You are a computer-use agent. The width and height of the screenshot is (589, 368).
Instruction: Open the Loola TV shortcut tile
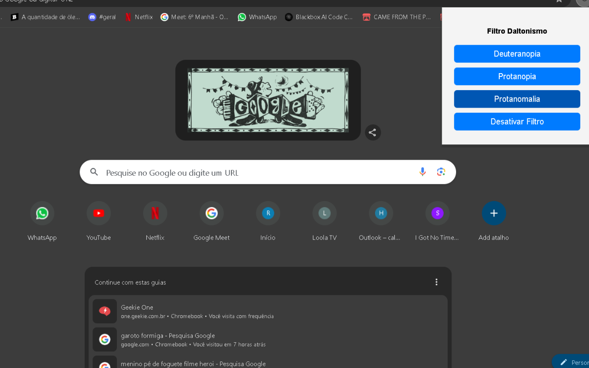pos(324,222)
